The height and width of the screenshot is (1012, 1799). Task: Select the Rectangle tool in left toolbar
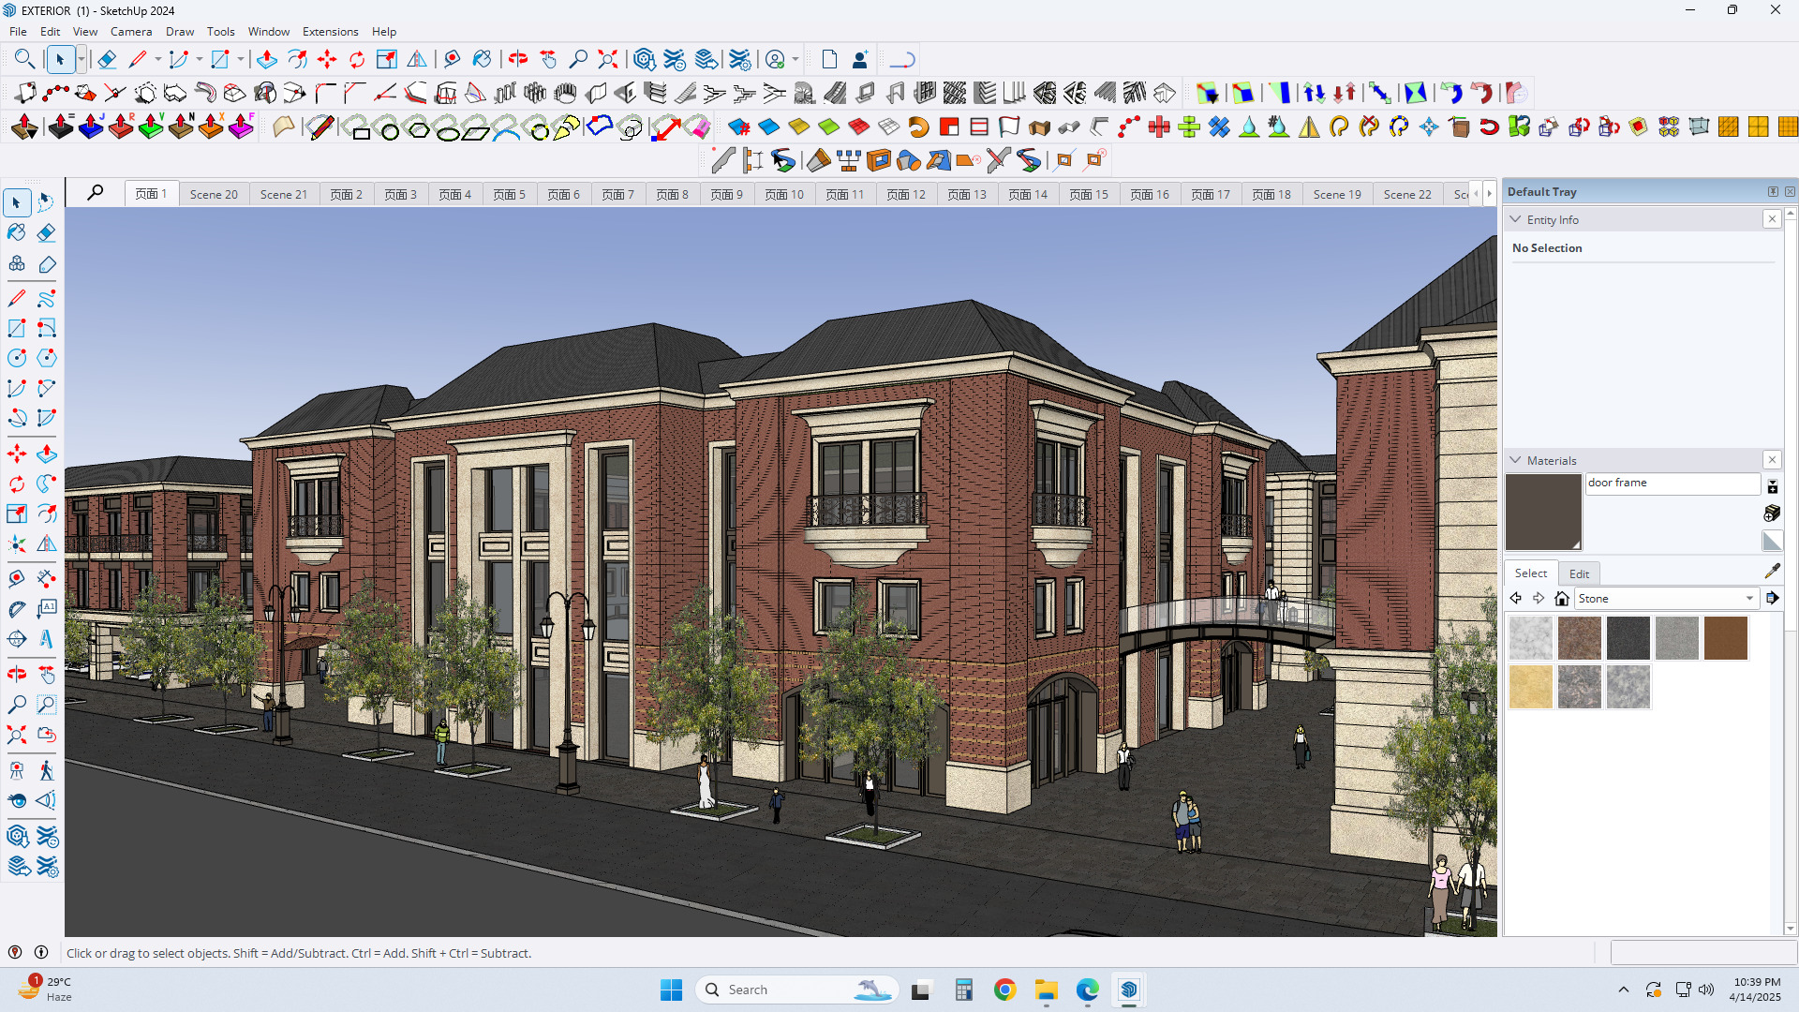tap(17, 328)
